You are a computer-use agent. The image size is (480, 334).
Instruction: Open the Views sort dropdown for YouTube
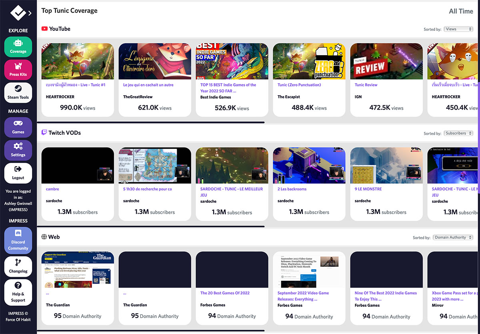[x=458, y=29]
